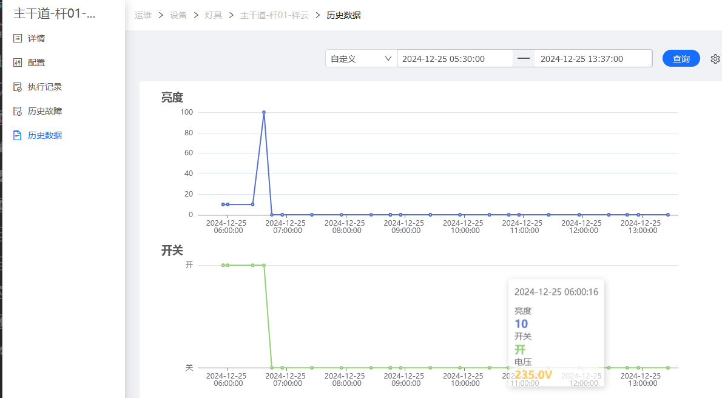The height and width of the screenshot is (398, 722).
Task: Open the settings gear next to 查询
Action: click(x=715, y=59)
